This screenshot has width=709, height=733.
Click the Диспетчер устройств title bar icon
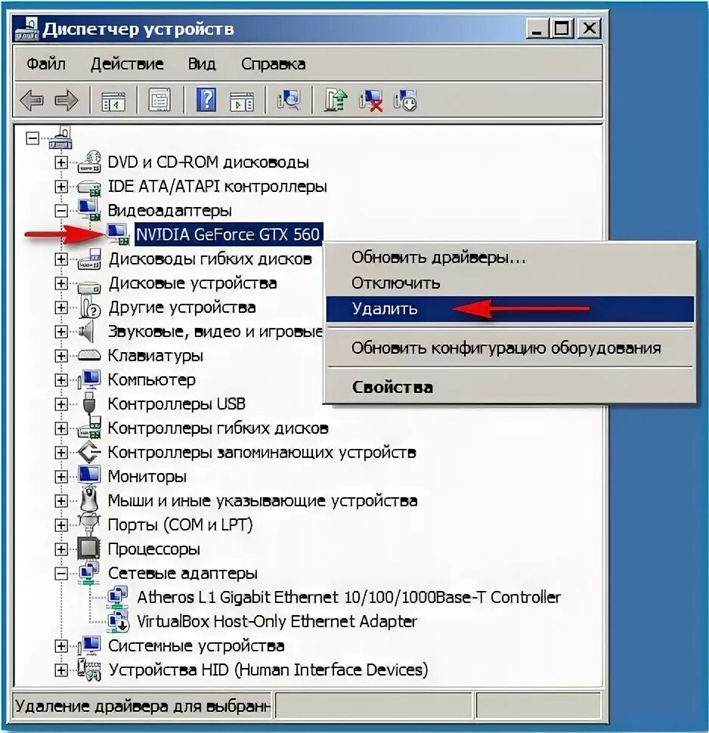(26, 29)
